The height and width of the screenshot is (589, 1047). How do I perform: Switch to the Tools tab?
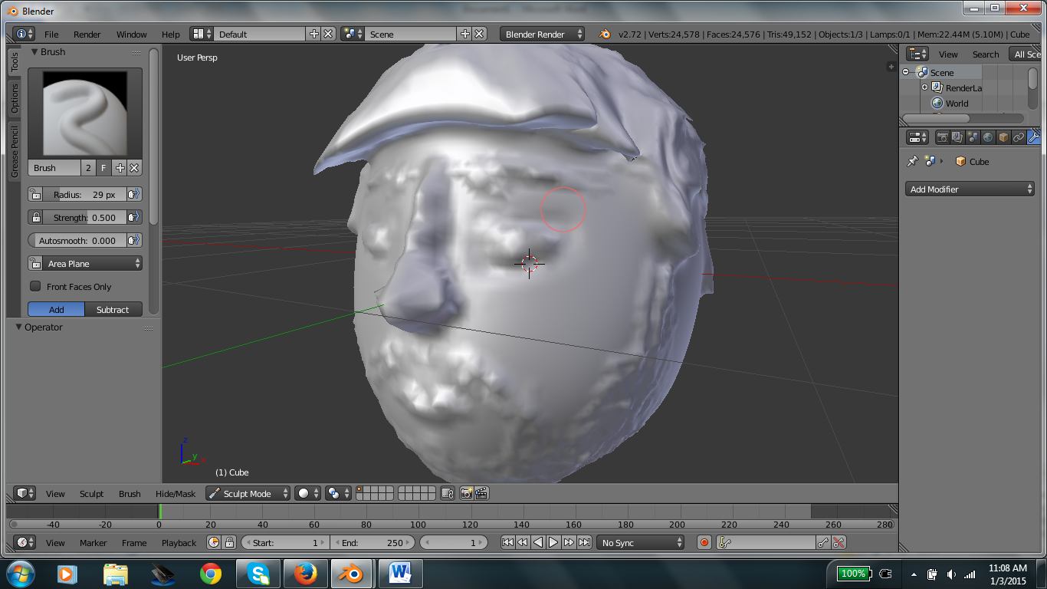click(x=14, y=62)
